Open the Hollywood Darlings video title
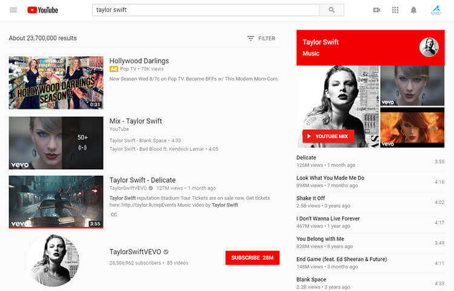The image size is (454, 291). pyautogui.click(x=139, y=61)
